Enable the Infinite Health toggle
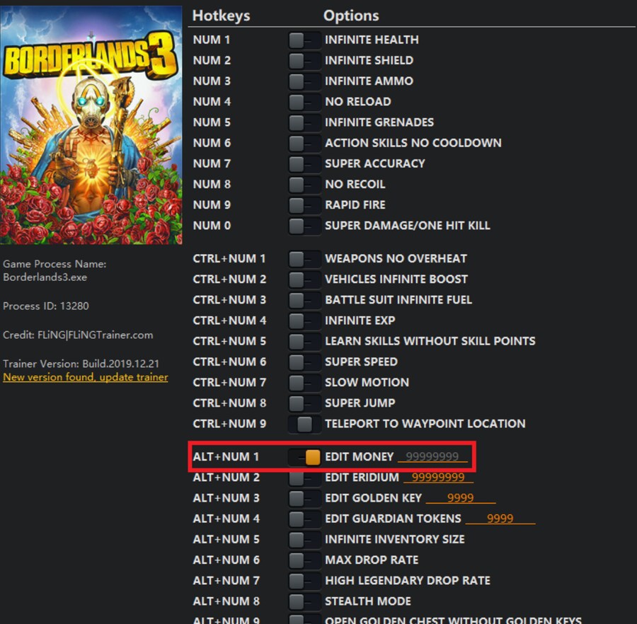The image size is (637, 624). click(x=304, y=40)
